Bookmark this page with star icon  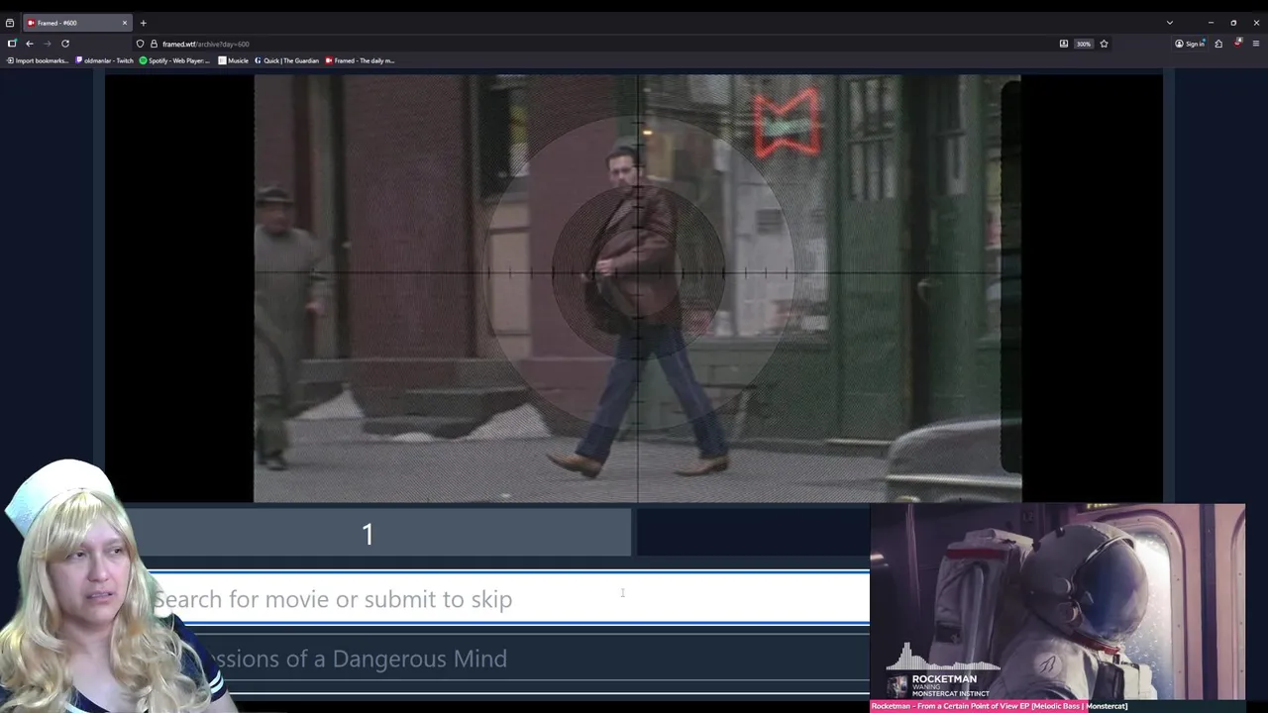[x=1104, y=44]
